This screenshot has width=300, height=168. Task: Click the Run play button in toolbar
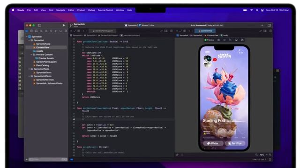tap(64, 25)
